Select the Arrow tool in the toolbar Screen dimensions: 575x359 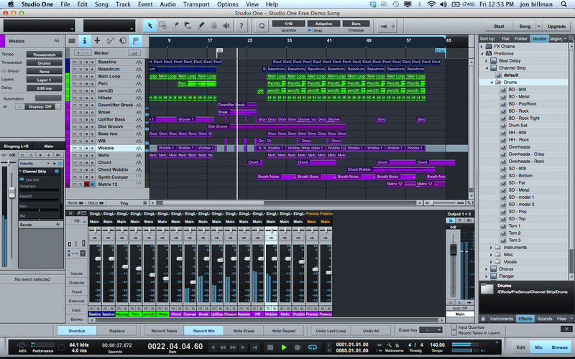click(149, 26)
